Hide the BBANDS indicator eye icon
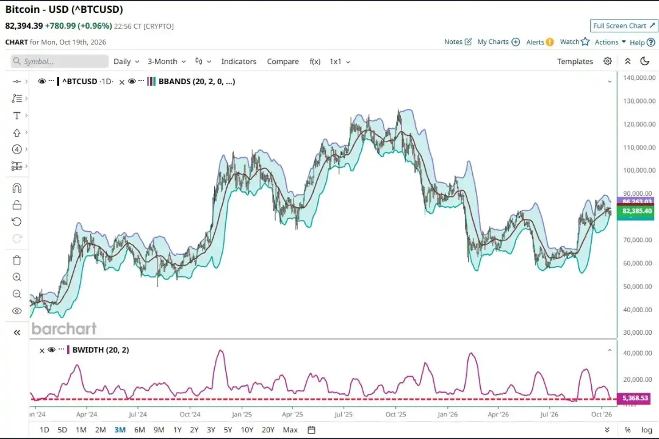 pyautogui.click(x=132, y=82)
